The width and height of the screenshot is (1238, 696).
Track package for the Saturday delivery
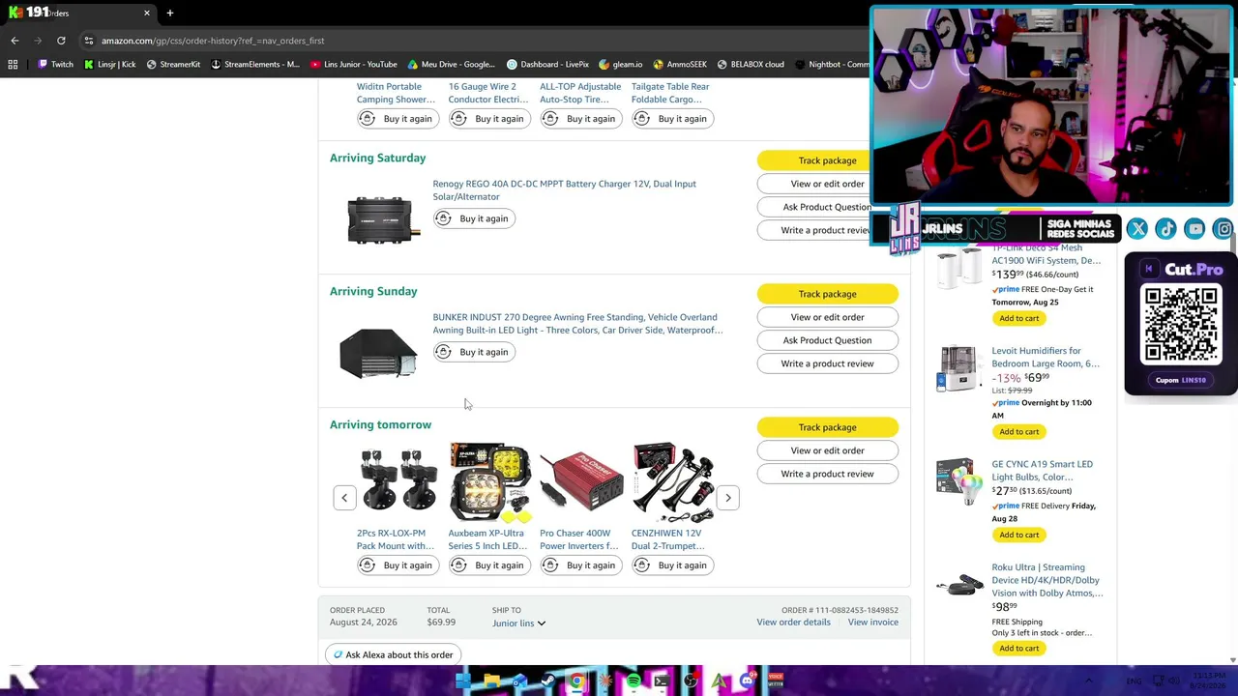(x=827, y=160)
